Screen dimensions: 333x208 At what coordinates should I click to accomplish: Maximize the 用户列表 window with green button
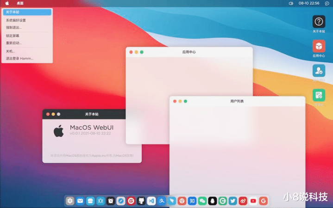click(185, 101)
